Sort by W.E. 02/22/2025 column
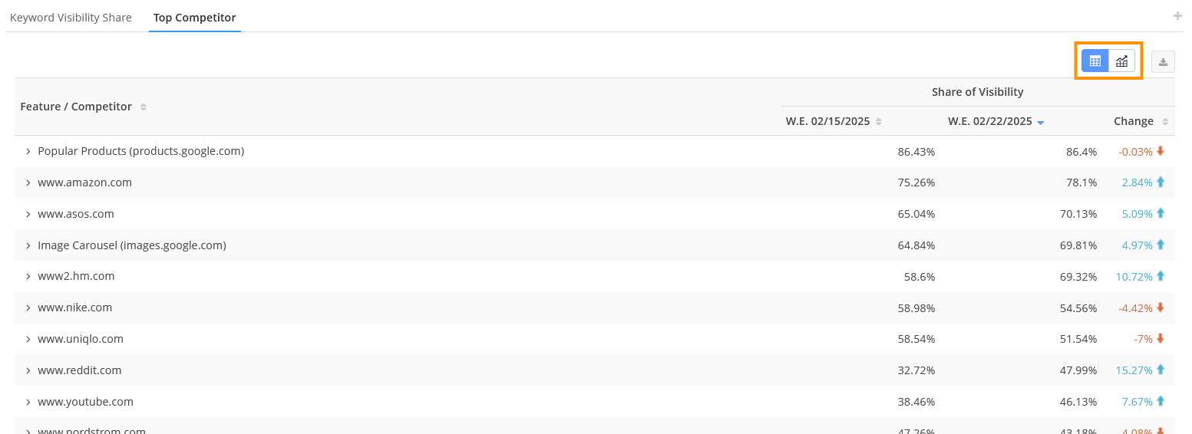The image size is (1192, 434). [1041, 122]
